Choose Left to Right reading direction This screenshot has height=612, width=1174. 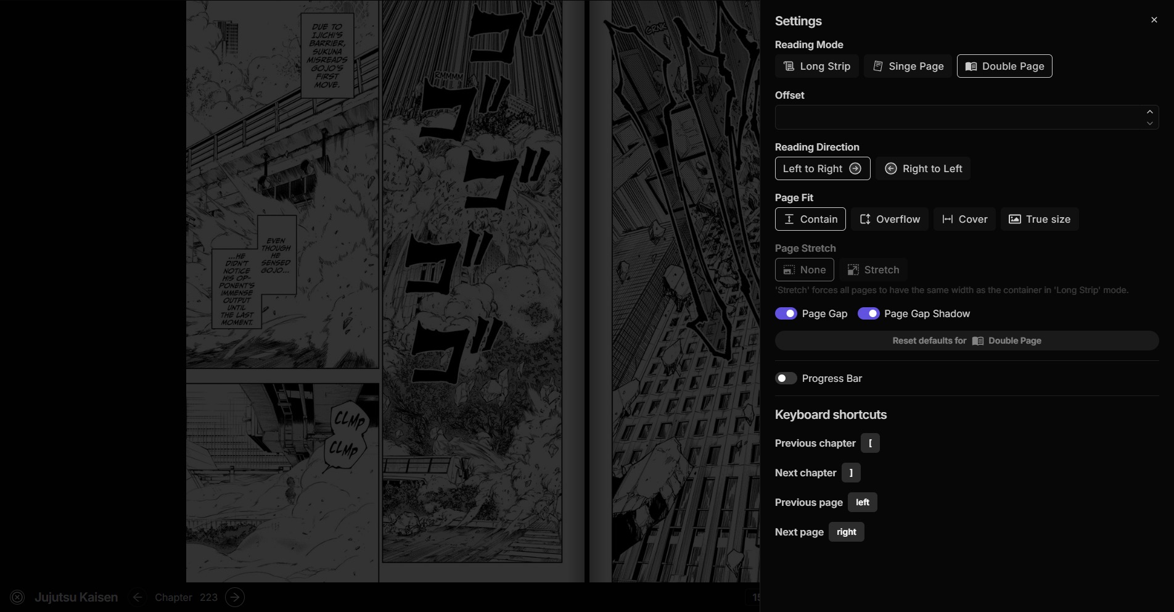tap(823, 168)
